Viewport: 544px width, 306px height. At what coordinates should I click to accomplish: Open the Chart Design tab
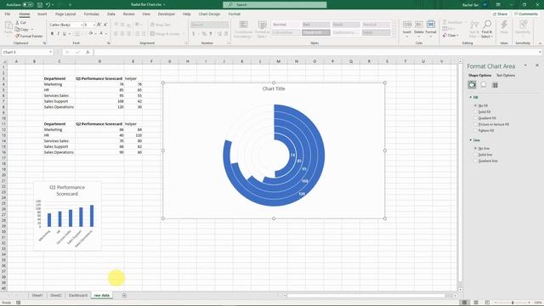(209, 14)
